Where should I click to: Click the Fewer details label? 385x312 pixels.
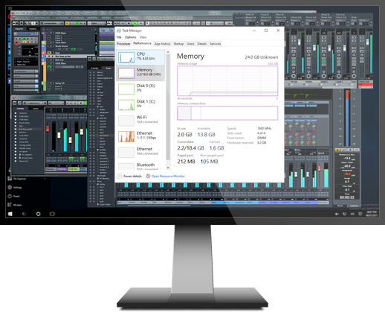pyautogui.click(x=132, y=176)
